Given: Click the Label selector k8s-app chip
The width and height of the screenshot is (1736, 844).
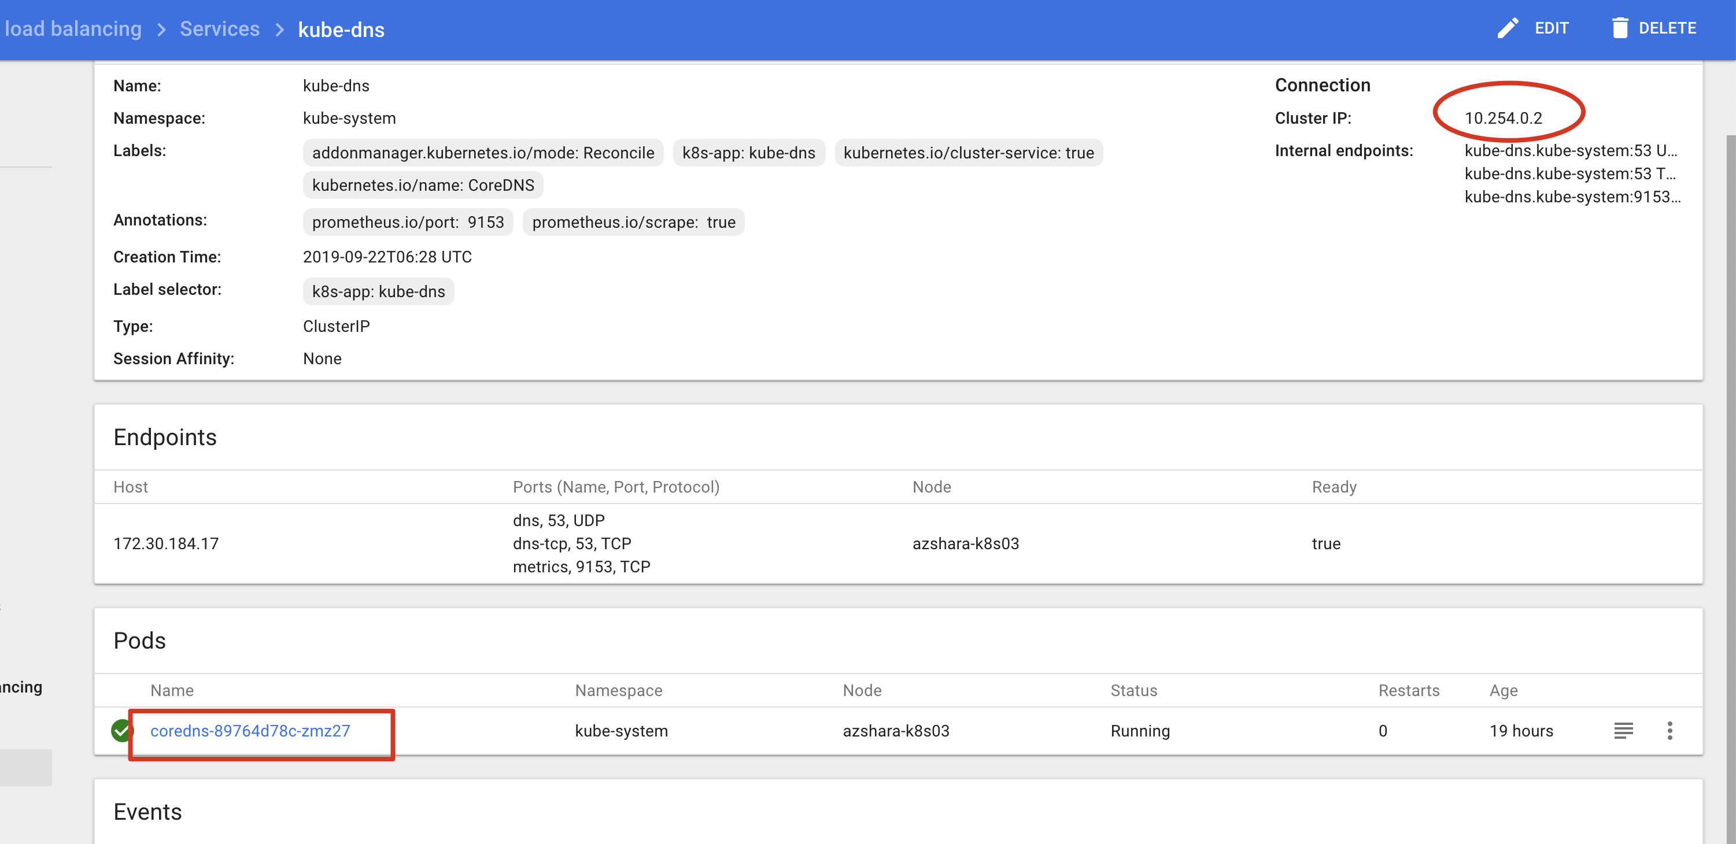Looking at the screenshot, I should coord(378,292).
